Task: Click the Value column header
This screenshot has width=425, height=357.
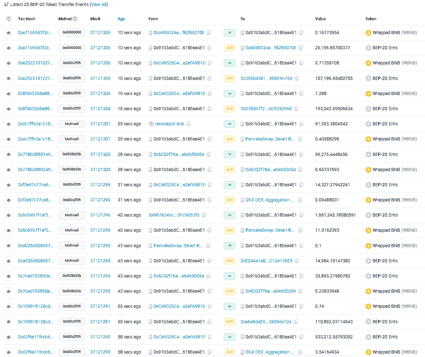Action: tap(320, 19)
